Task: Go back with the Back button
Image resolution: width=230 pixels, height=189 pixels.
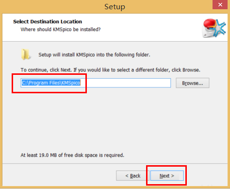Action: pyautogui.click(x=133, y=175)
